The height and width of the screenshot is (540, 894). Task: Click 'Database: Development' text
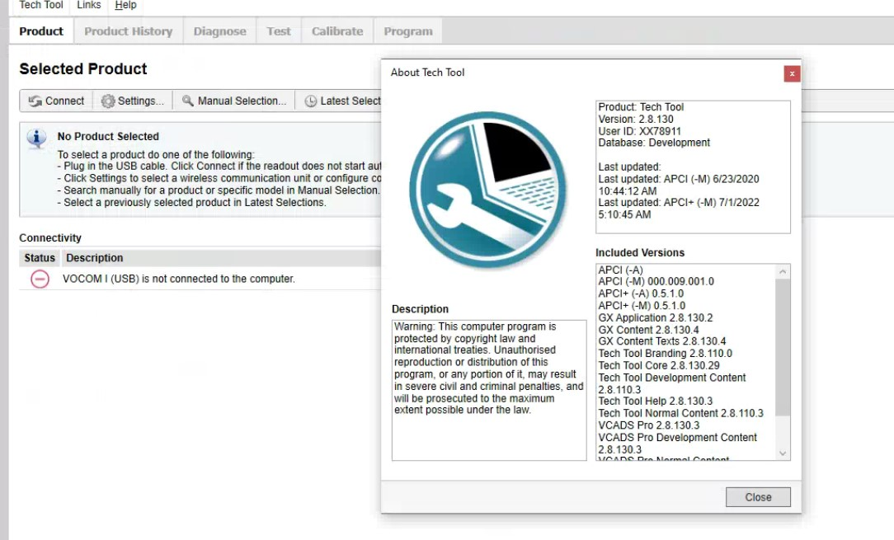[x=654, y=143]
